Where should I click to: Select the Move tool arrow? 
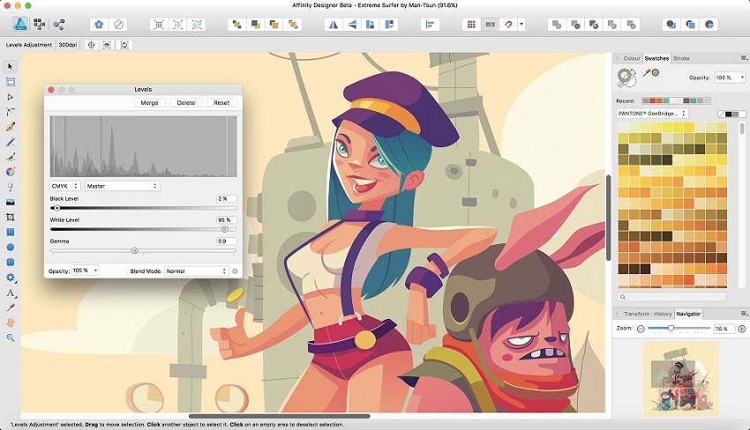[11, 67]
